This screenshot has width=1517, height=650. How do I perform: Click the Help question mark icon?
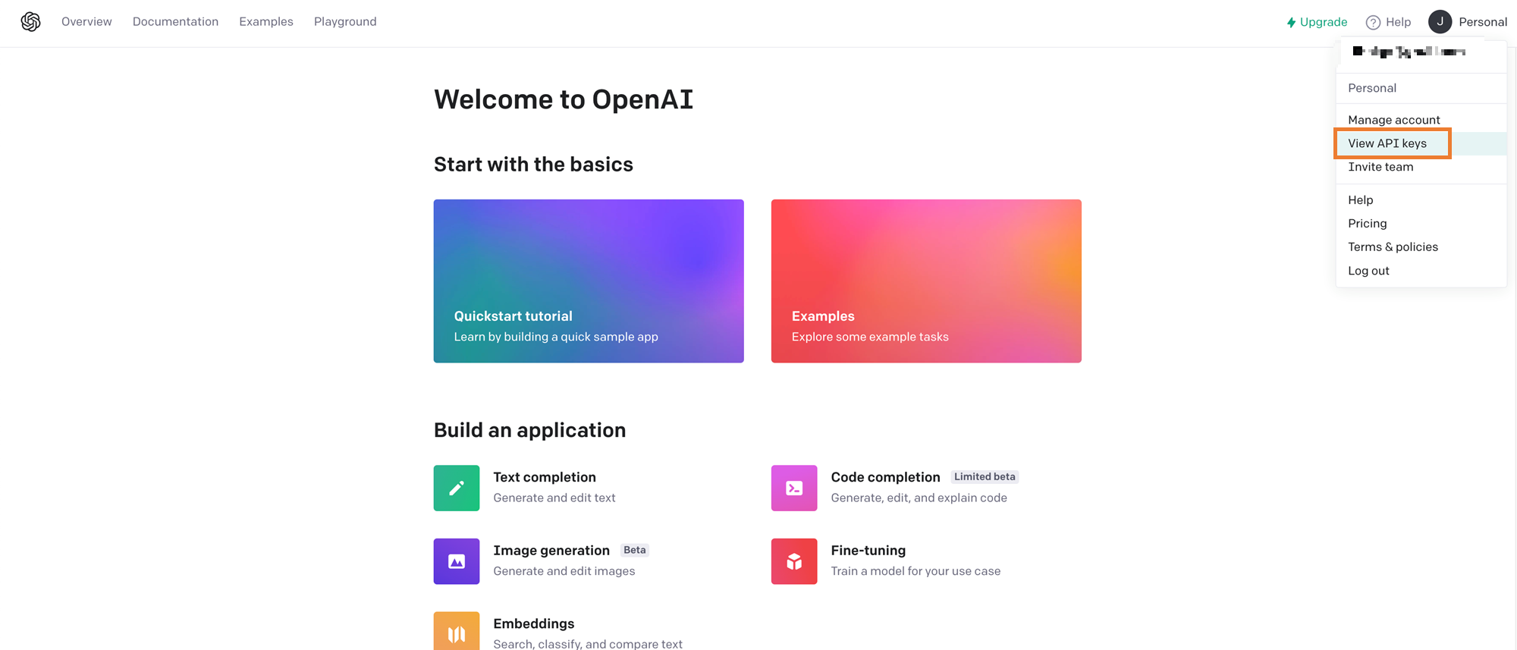click(1373, 23)
